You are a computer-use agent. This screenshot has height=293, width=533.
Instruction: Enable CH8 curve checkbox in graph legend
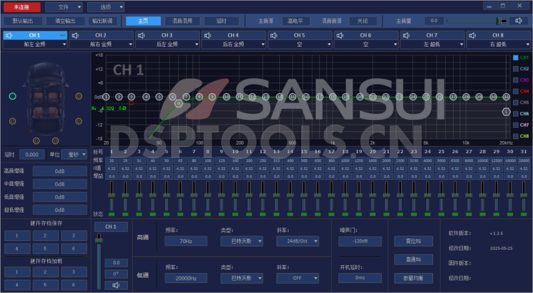coord(516,137)
